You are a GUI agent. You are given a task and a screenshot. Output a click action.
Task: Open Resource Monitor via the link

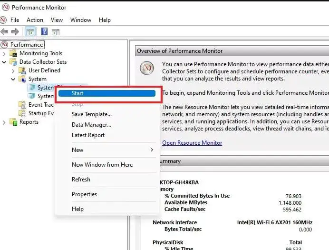click(x=192, y=143)
